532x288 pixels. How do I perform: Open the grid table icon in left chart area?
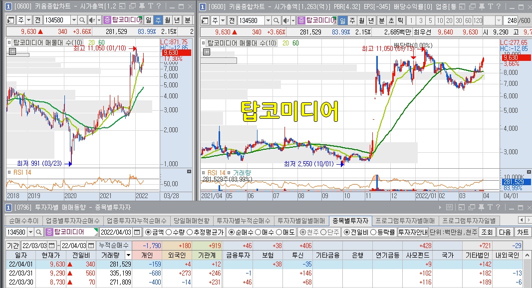pos(12,51)
